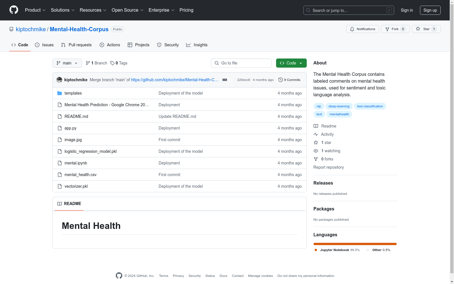Open commit hash 220ecc6
The image size is (454, 284).
tap(243, 80)
